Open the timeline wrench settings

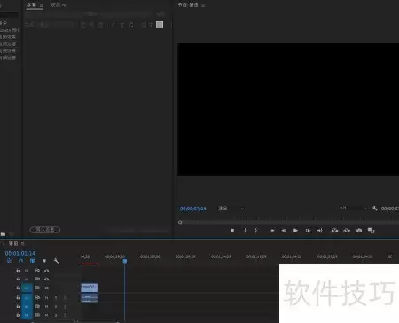tap(56, 261)
